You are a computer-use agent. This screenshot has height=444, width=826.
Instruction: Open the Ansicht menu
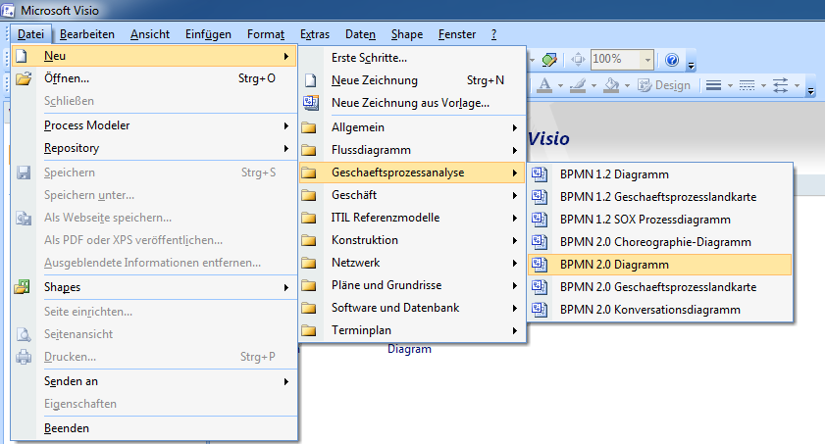coord(150,34)
